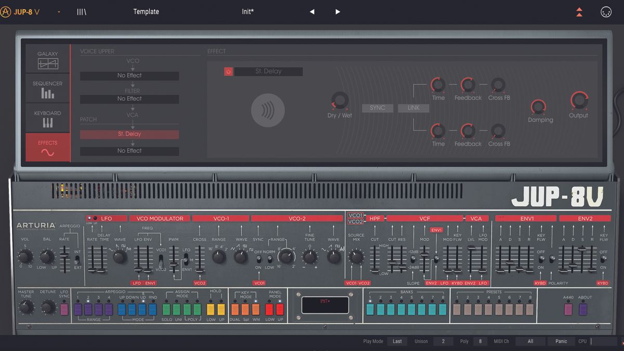Image resolution: width=624 pixels, height=351 pixels.
Task: Toggle the St. Delay power button
Action: [x=228, y=71]
